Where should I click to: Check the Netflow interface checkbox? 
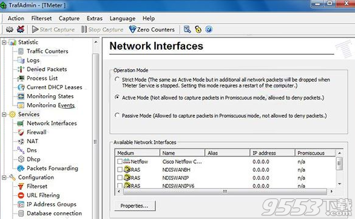120,161
